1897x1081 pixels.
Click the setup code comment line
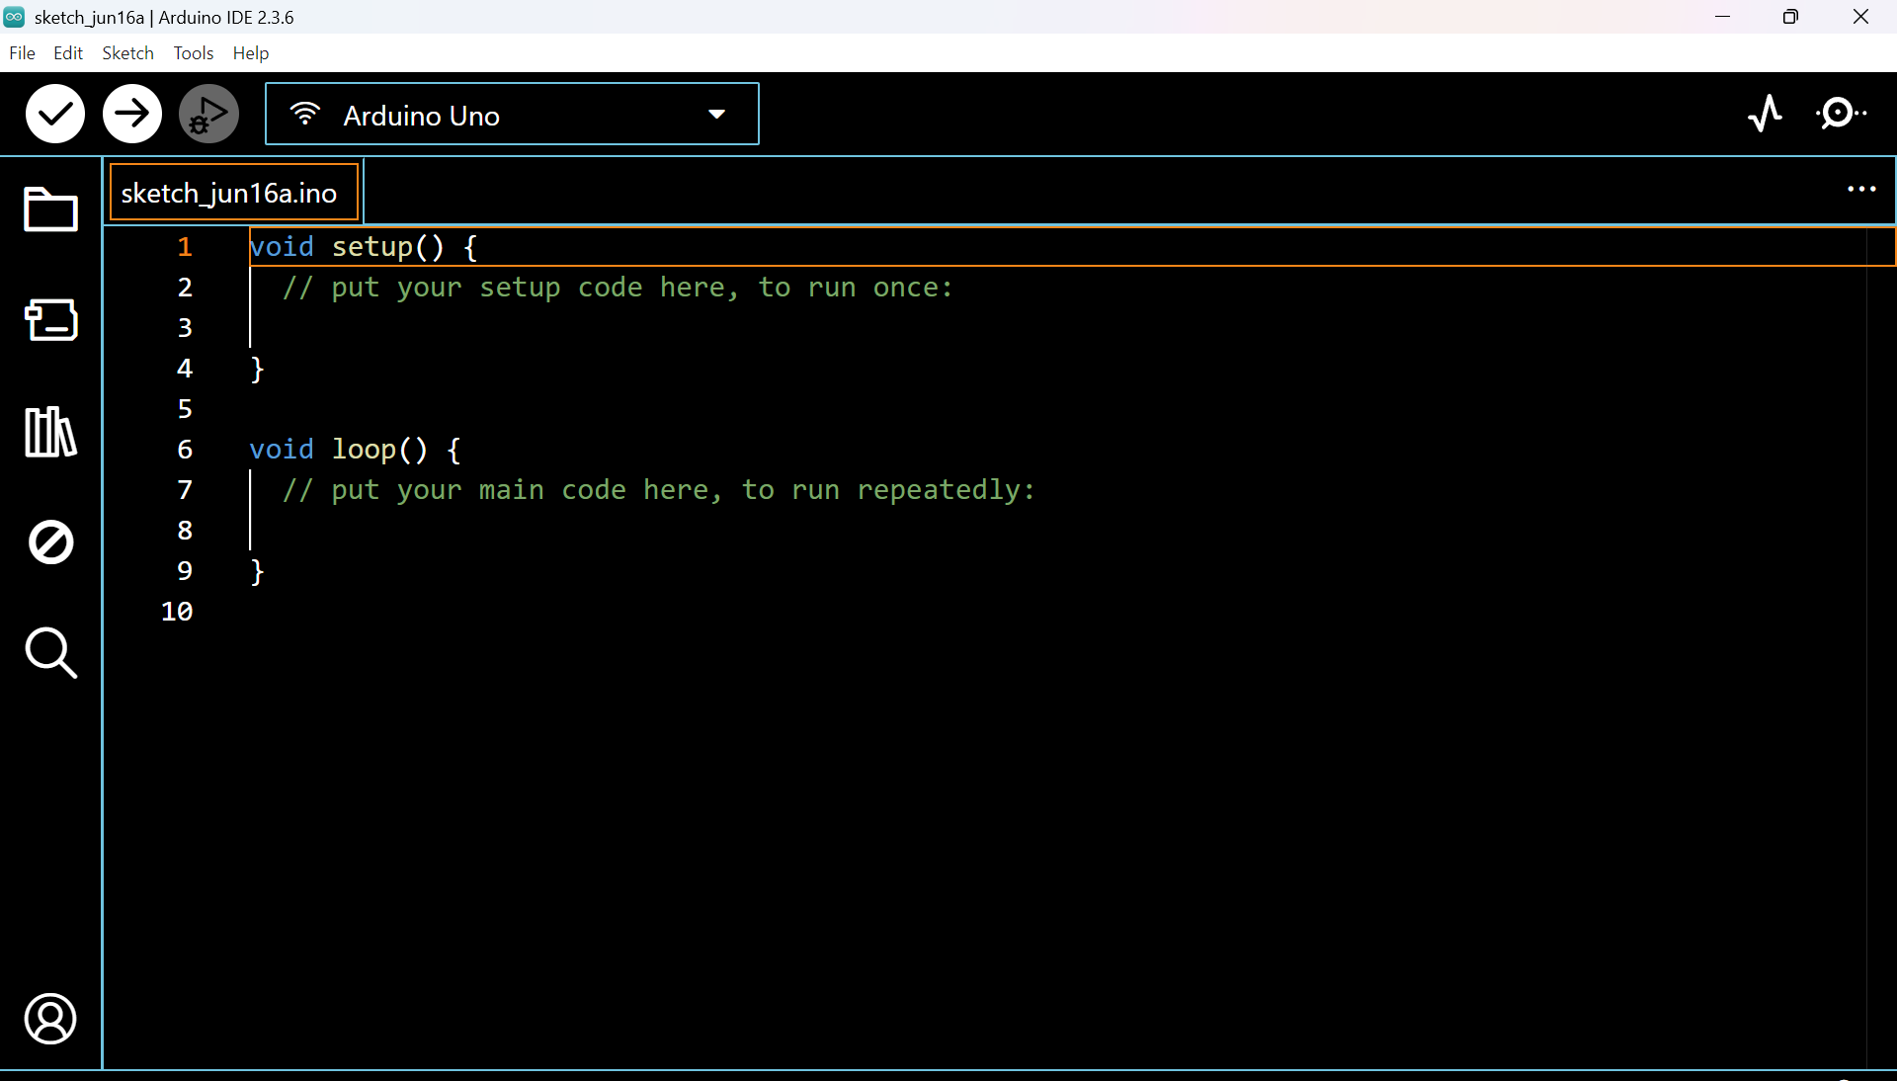pos(619,288)
